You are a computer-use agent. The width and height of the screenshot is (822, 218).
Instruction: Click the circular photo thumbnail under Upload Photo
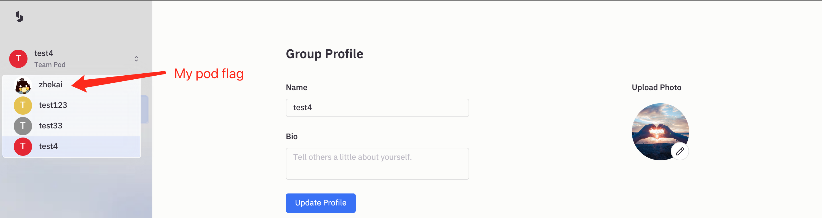(660, 131)
